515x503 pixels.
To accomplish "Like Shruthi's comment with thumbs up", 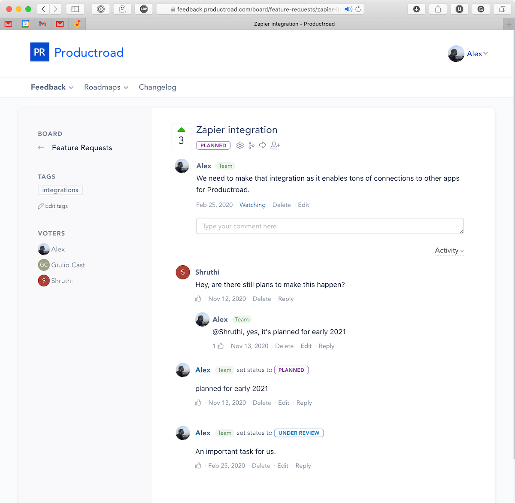I will pyautogui.click(x=198, y=299).
